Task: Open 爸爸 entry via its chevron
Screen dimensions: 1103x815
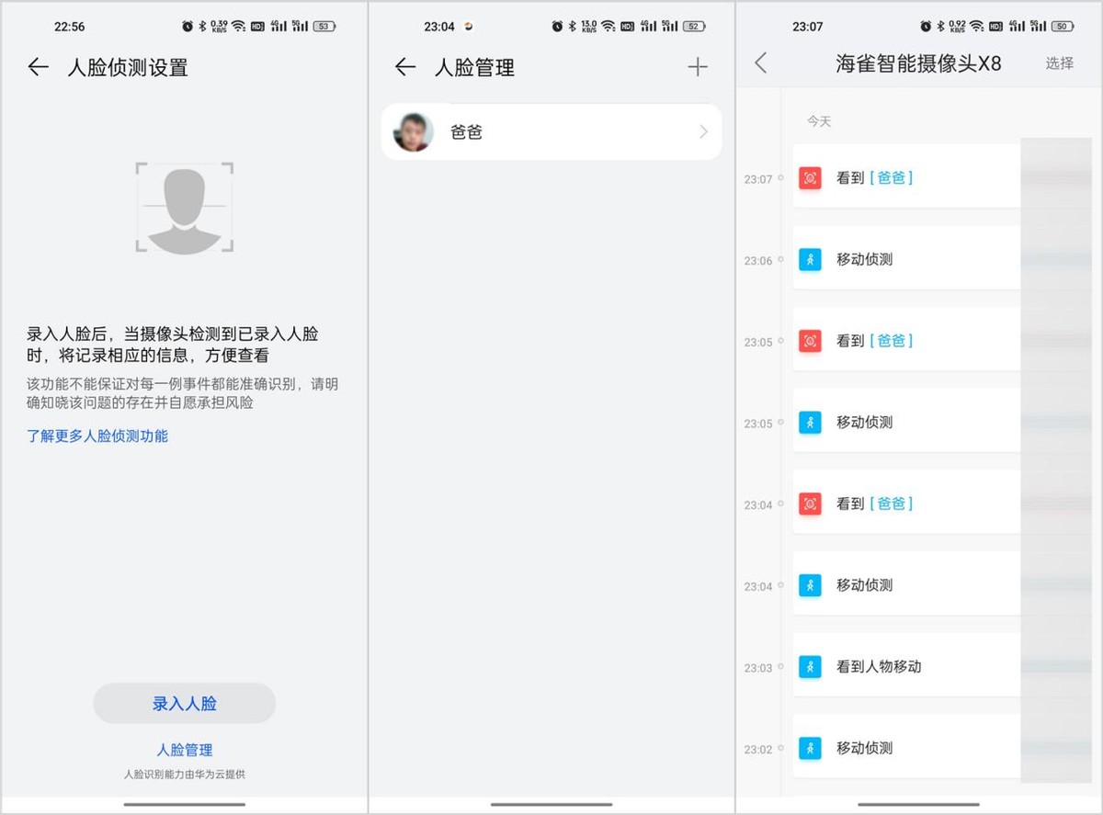Action: point(704,132)
